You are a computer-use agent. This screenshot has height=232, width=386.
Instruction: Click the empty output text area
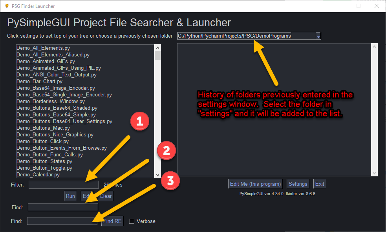click(x=274, y=110)
